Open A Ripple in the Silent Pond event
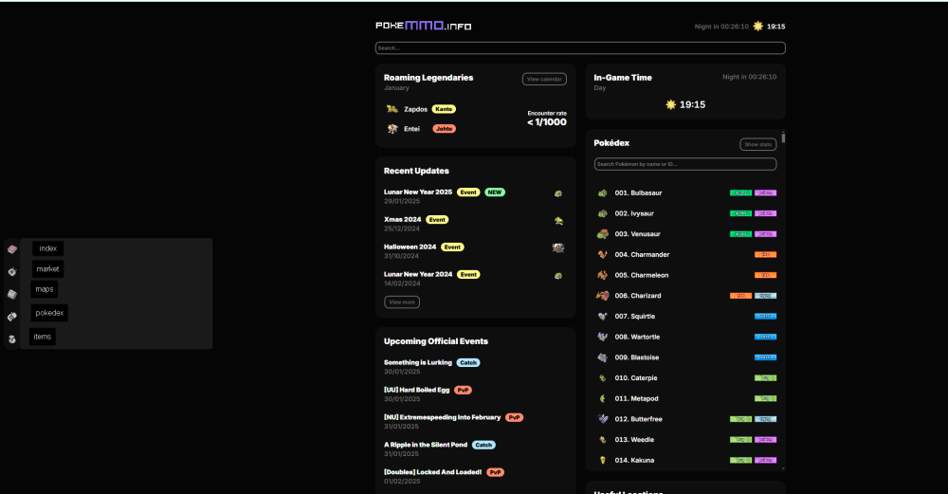The image size is (948, 494). 426,445
